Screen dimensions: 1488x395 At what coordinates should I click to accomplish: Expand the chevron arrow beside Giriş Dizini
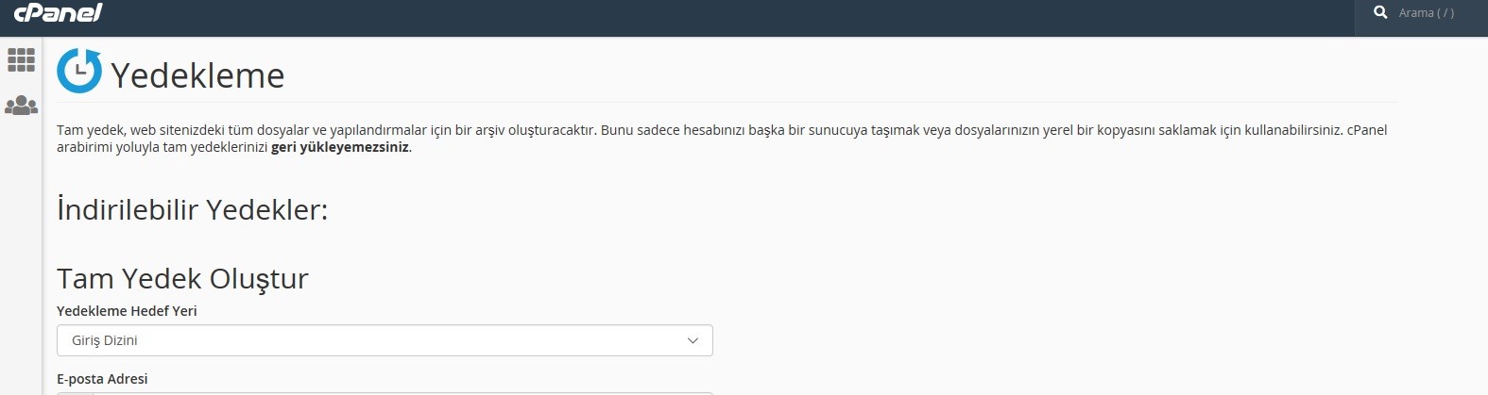[x=693, y=340]
